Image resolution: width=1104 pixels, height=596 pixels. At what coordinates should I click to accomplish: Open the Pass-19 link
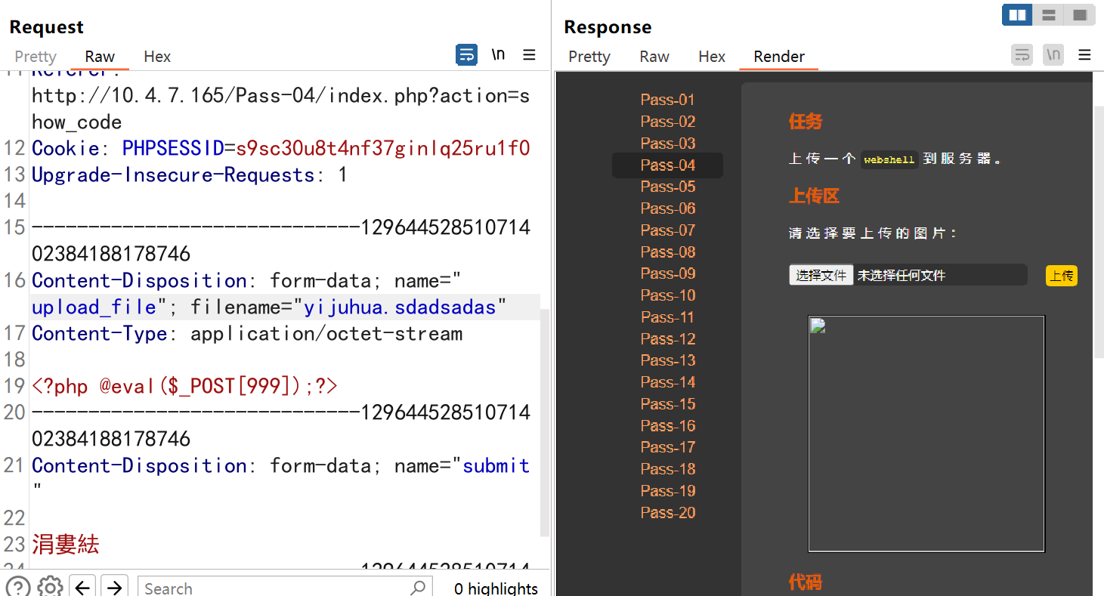tap(667, 491)
